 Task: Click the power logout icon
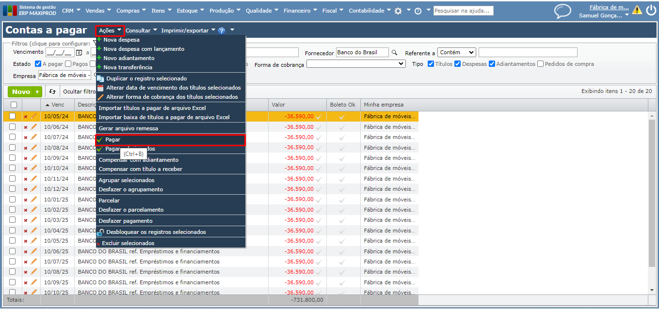coord(650,10)
